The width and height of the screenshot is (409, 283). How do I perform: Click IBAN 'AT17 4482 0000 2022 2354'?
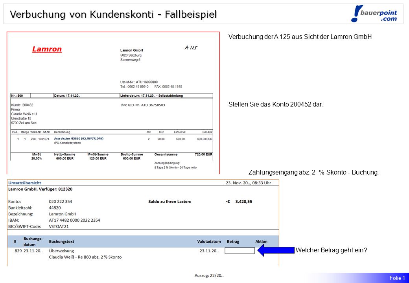tap(74, 220)
